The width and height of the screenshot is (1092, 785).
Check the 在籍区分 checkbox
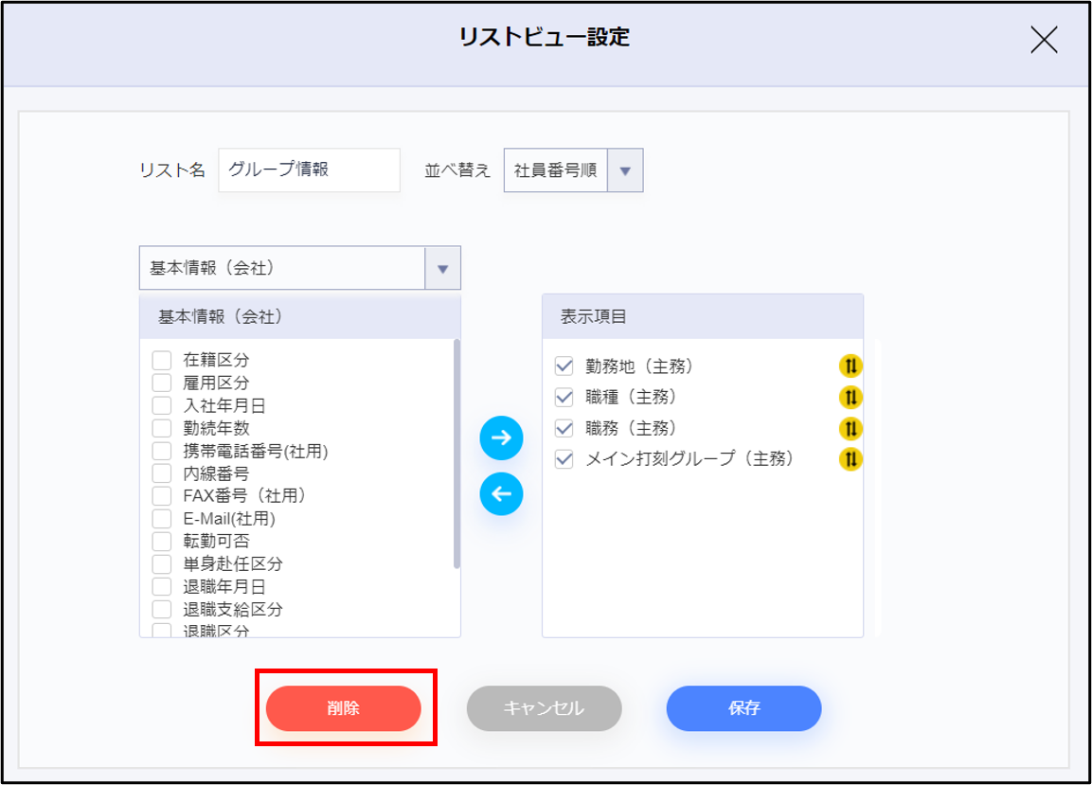click(x=162, y=360)
